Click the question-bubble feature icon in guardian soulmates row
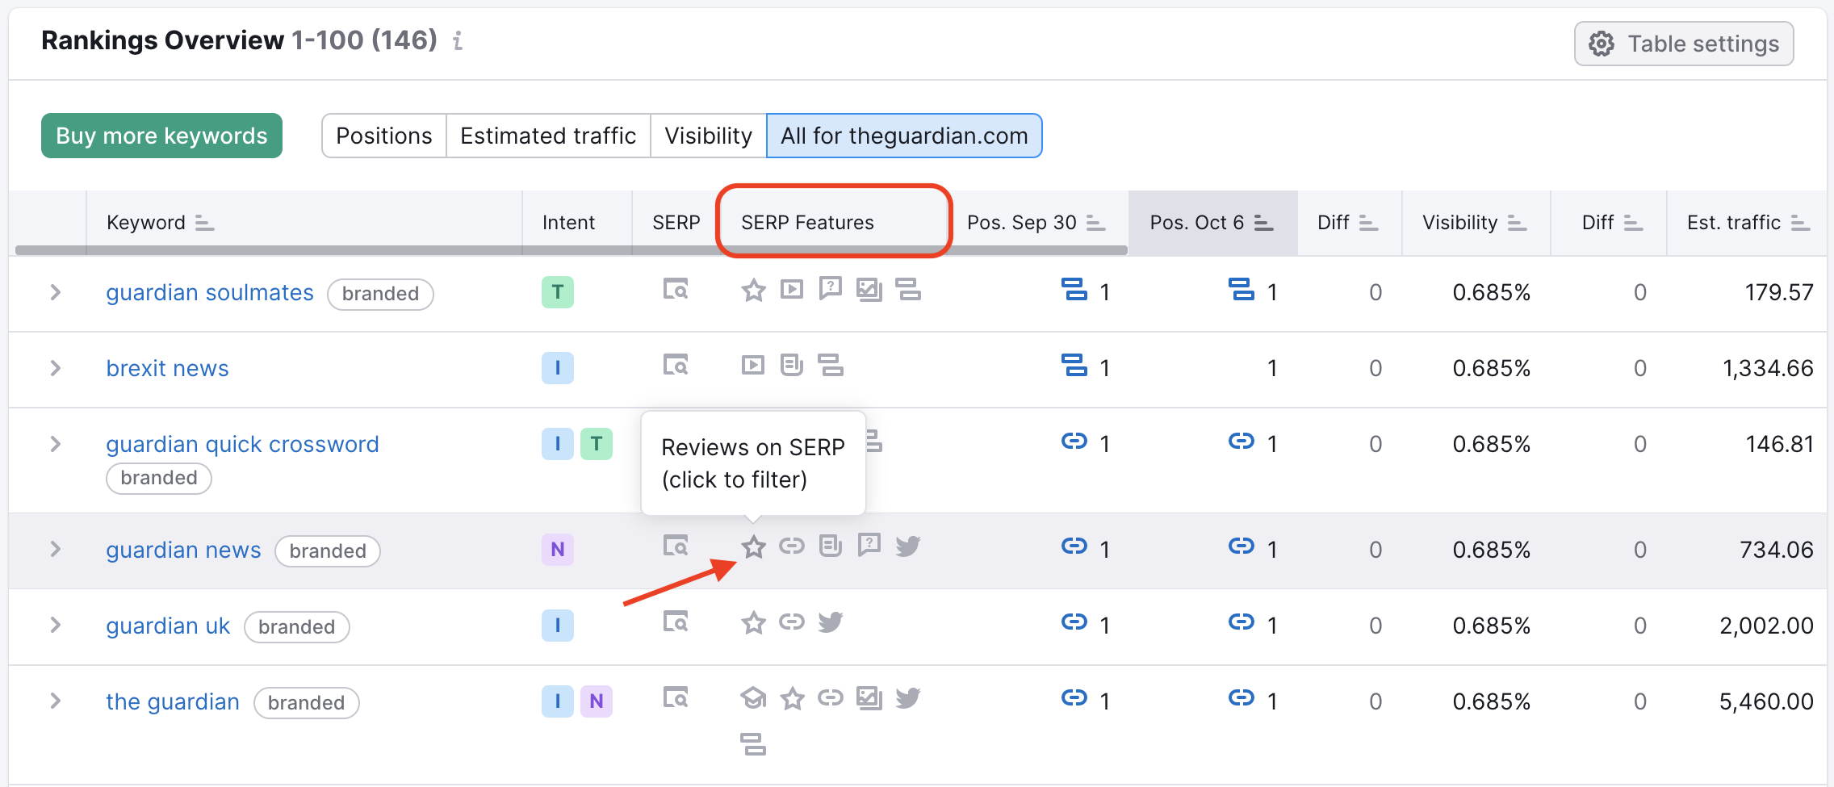Screen dimensions: 1834x787 [830, 288]
